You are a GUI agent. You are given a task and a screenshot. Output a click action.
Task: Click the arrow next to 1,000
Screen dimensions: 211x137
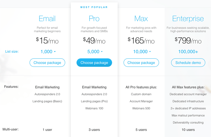(x=55, y=52)
